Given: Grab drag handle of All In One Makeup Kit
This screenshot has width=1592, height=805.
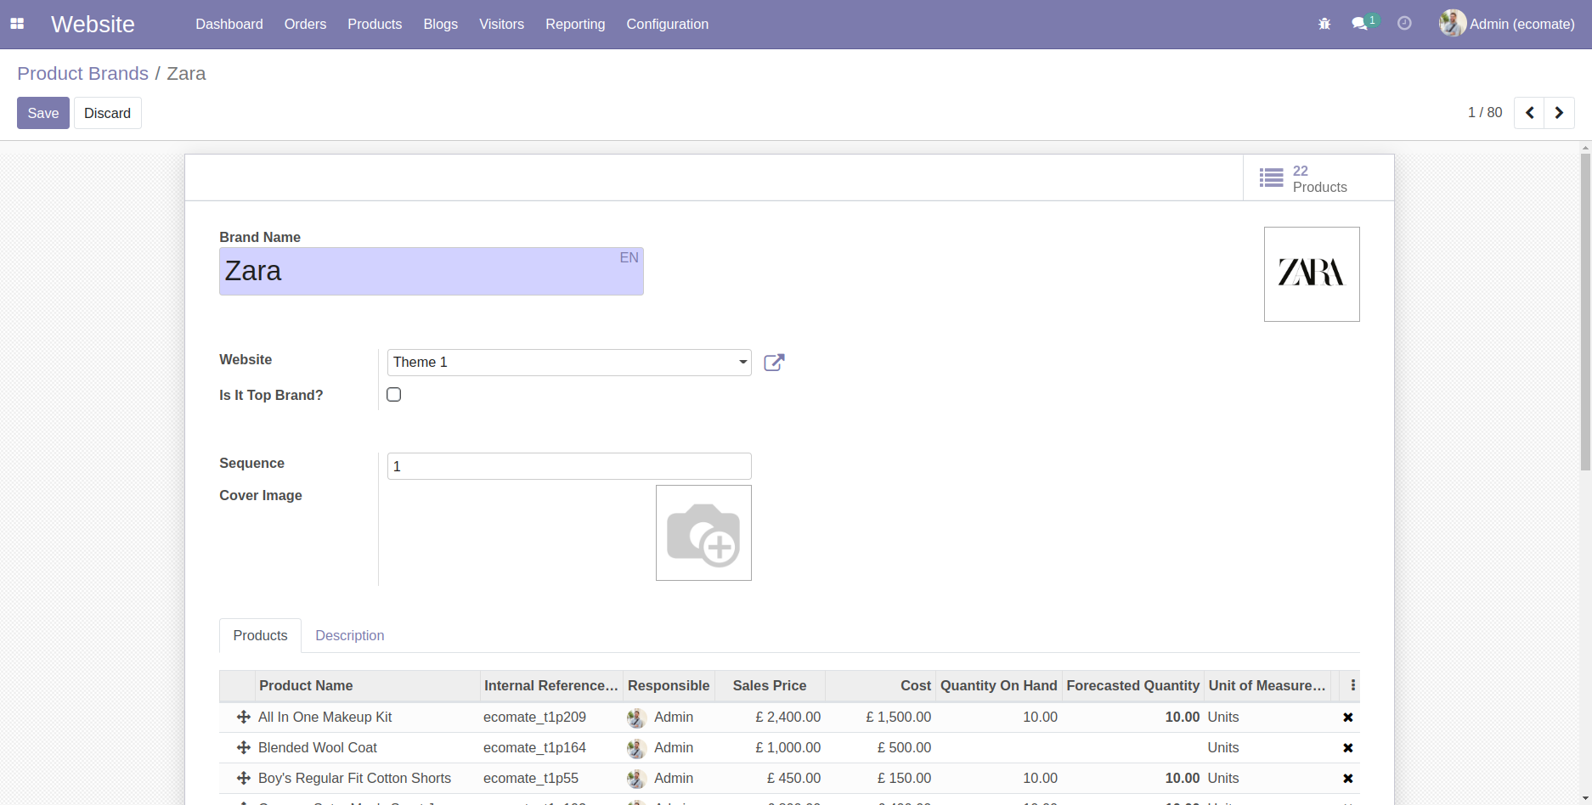Looking at the screenshot, I should (243, 718).
